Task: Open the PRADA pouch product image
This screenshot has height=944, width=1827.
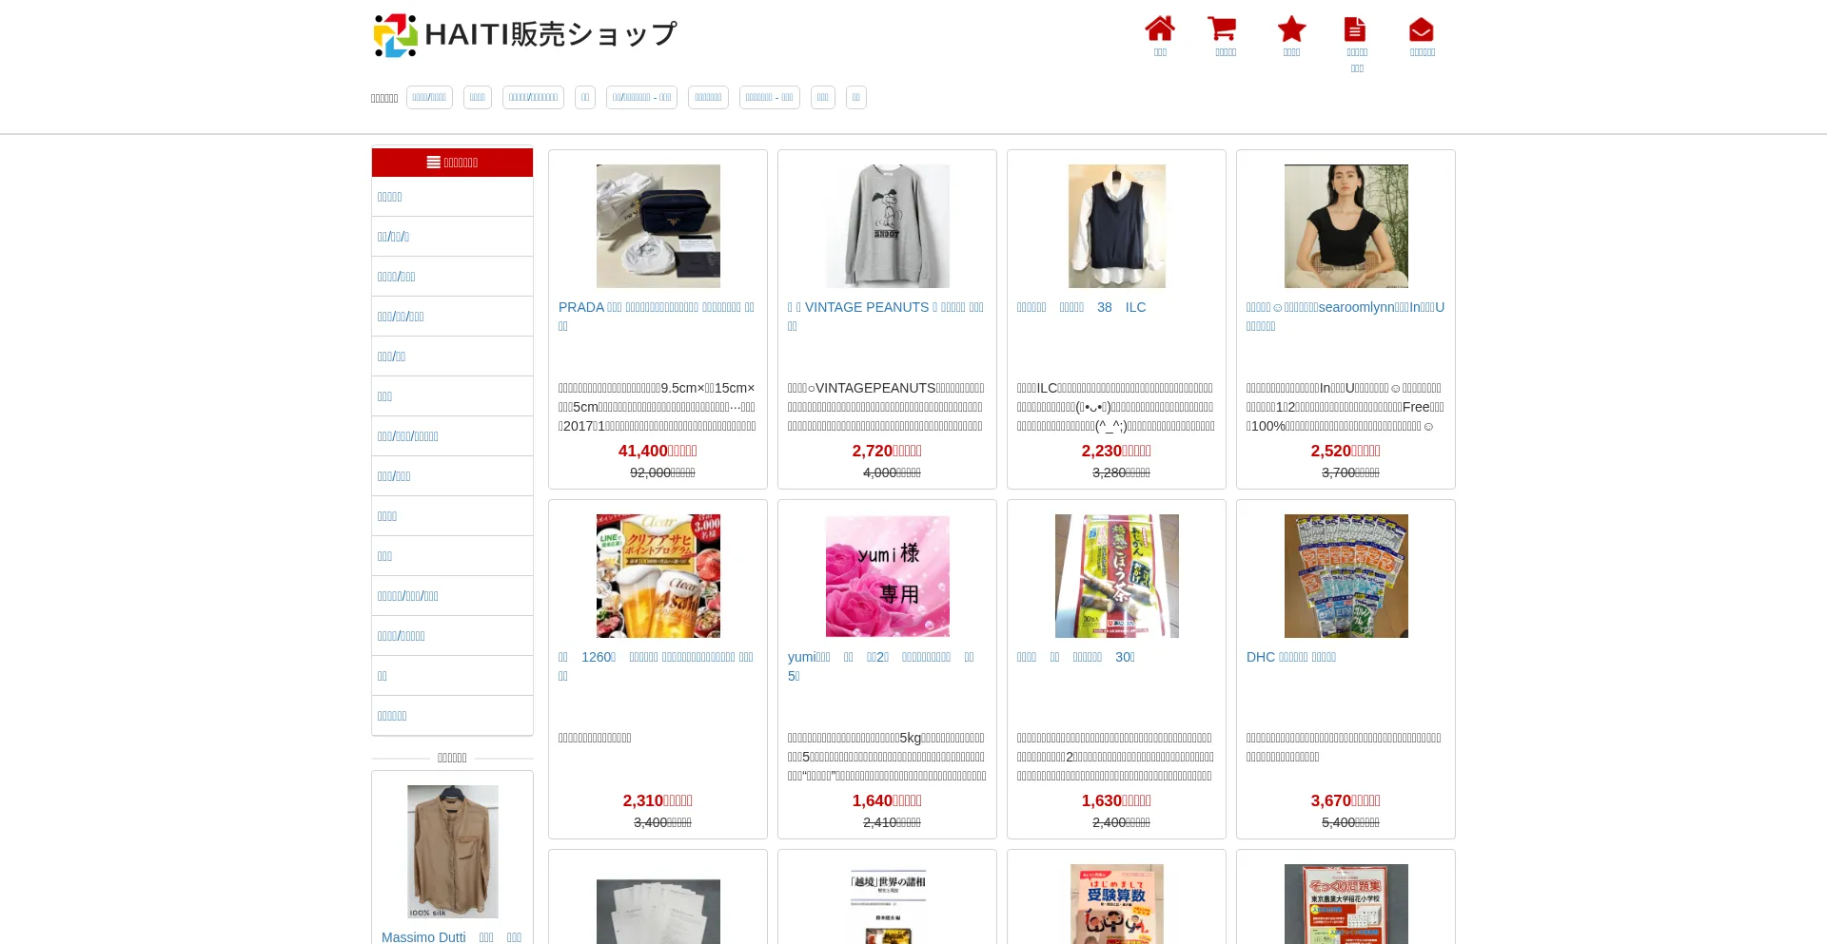Action: (658, 226)
